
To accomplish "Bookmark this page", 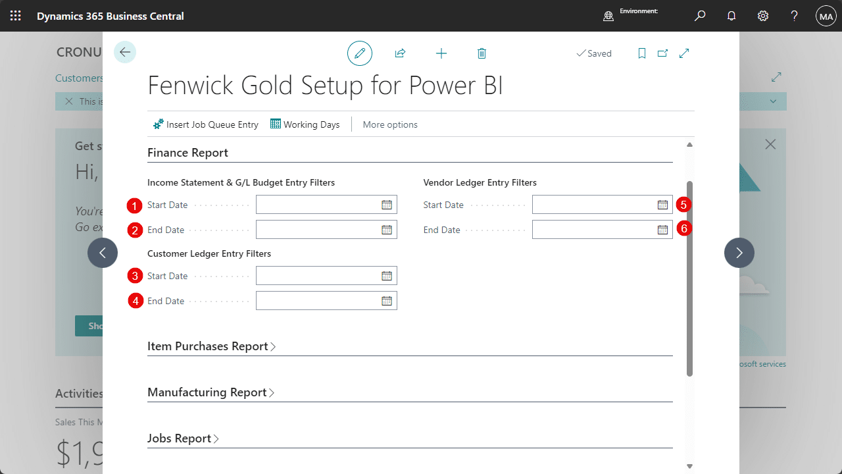I will tap(642, 53).
